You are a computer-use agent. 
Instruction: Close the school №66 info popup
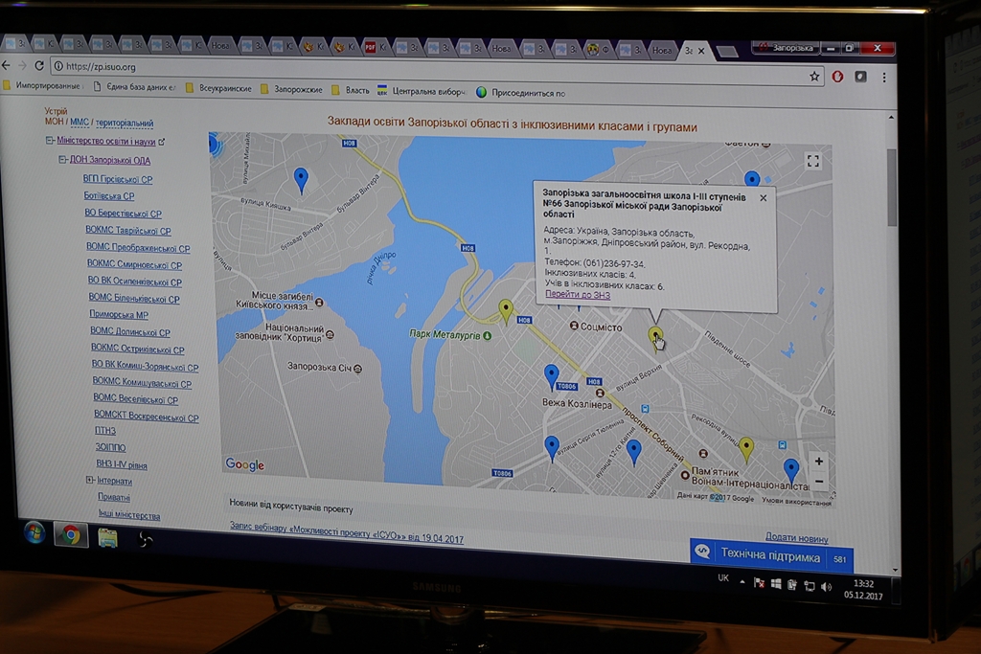coord(763,198)
